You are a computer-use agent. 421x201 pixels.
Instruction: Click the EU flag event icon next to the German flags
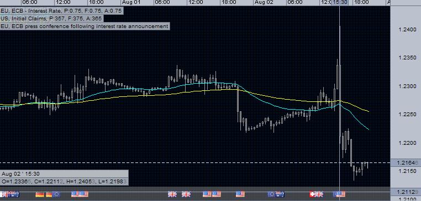[56, 194]
